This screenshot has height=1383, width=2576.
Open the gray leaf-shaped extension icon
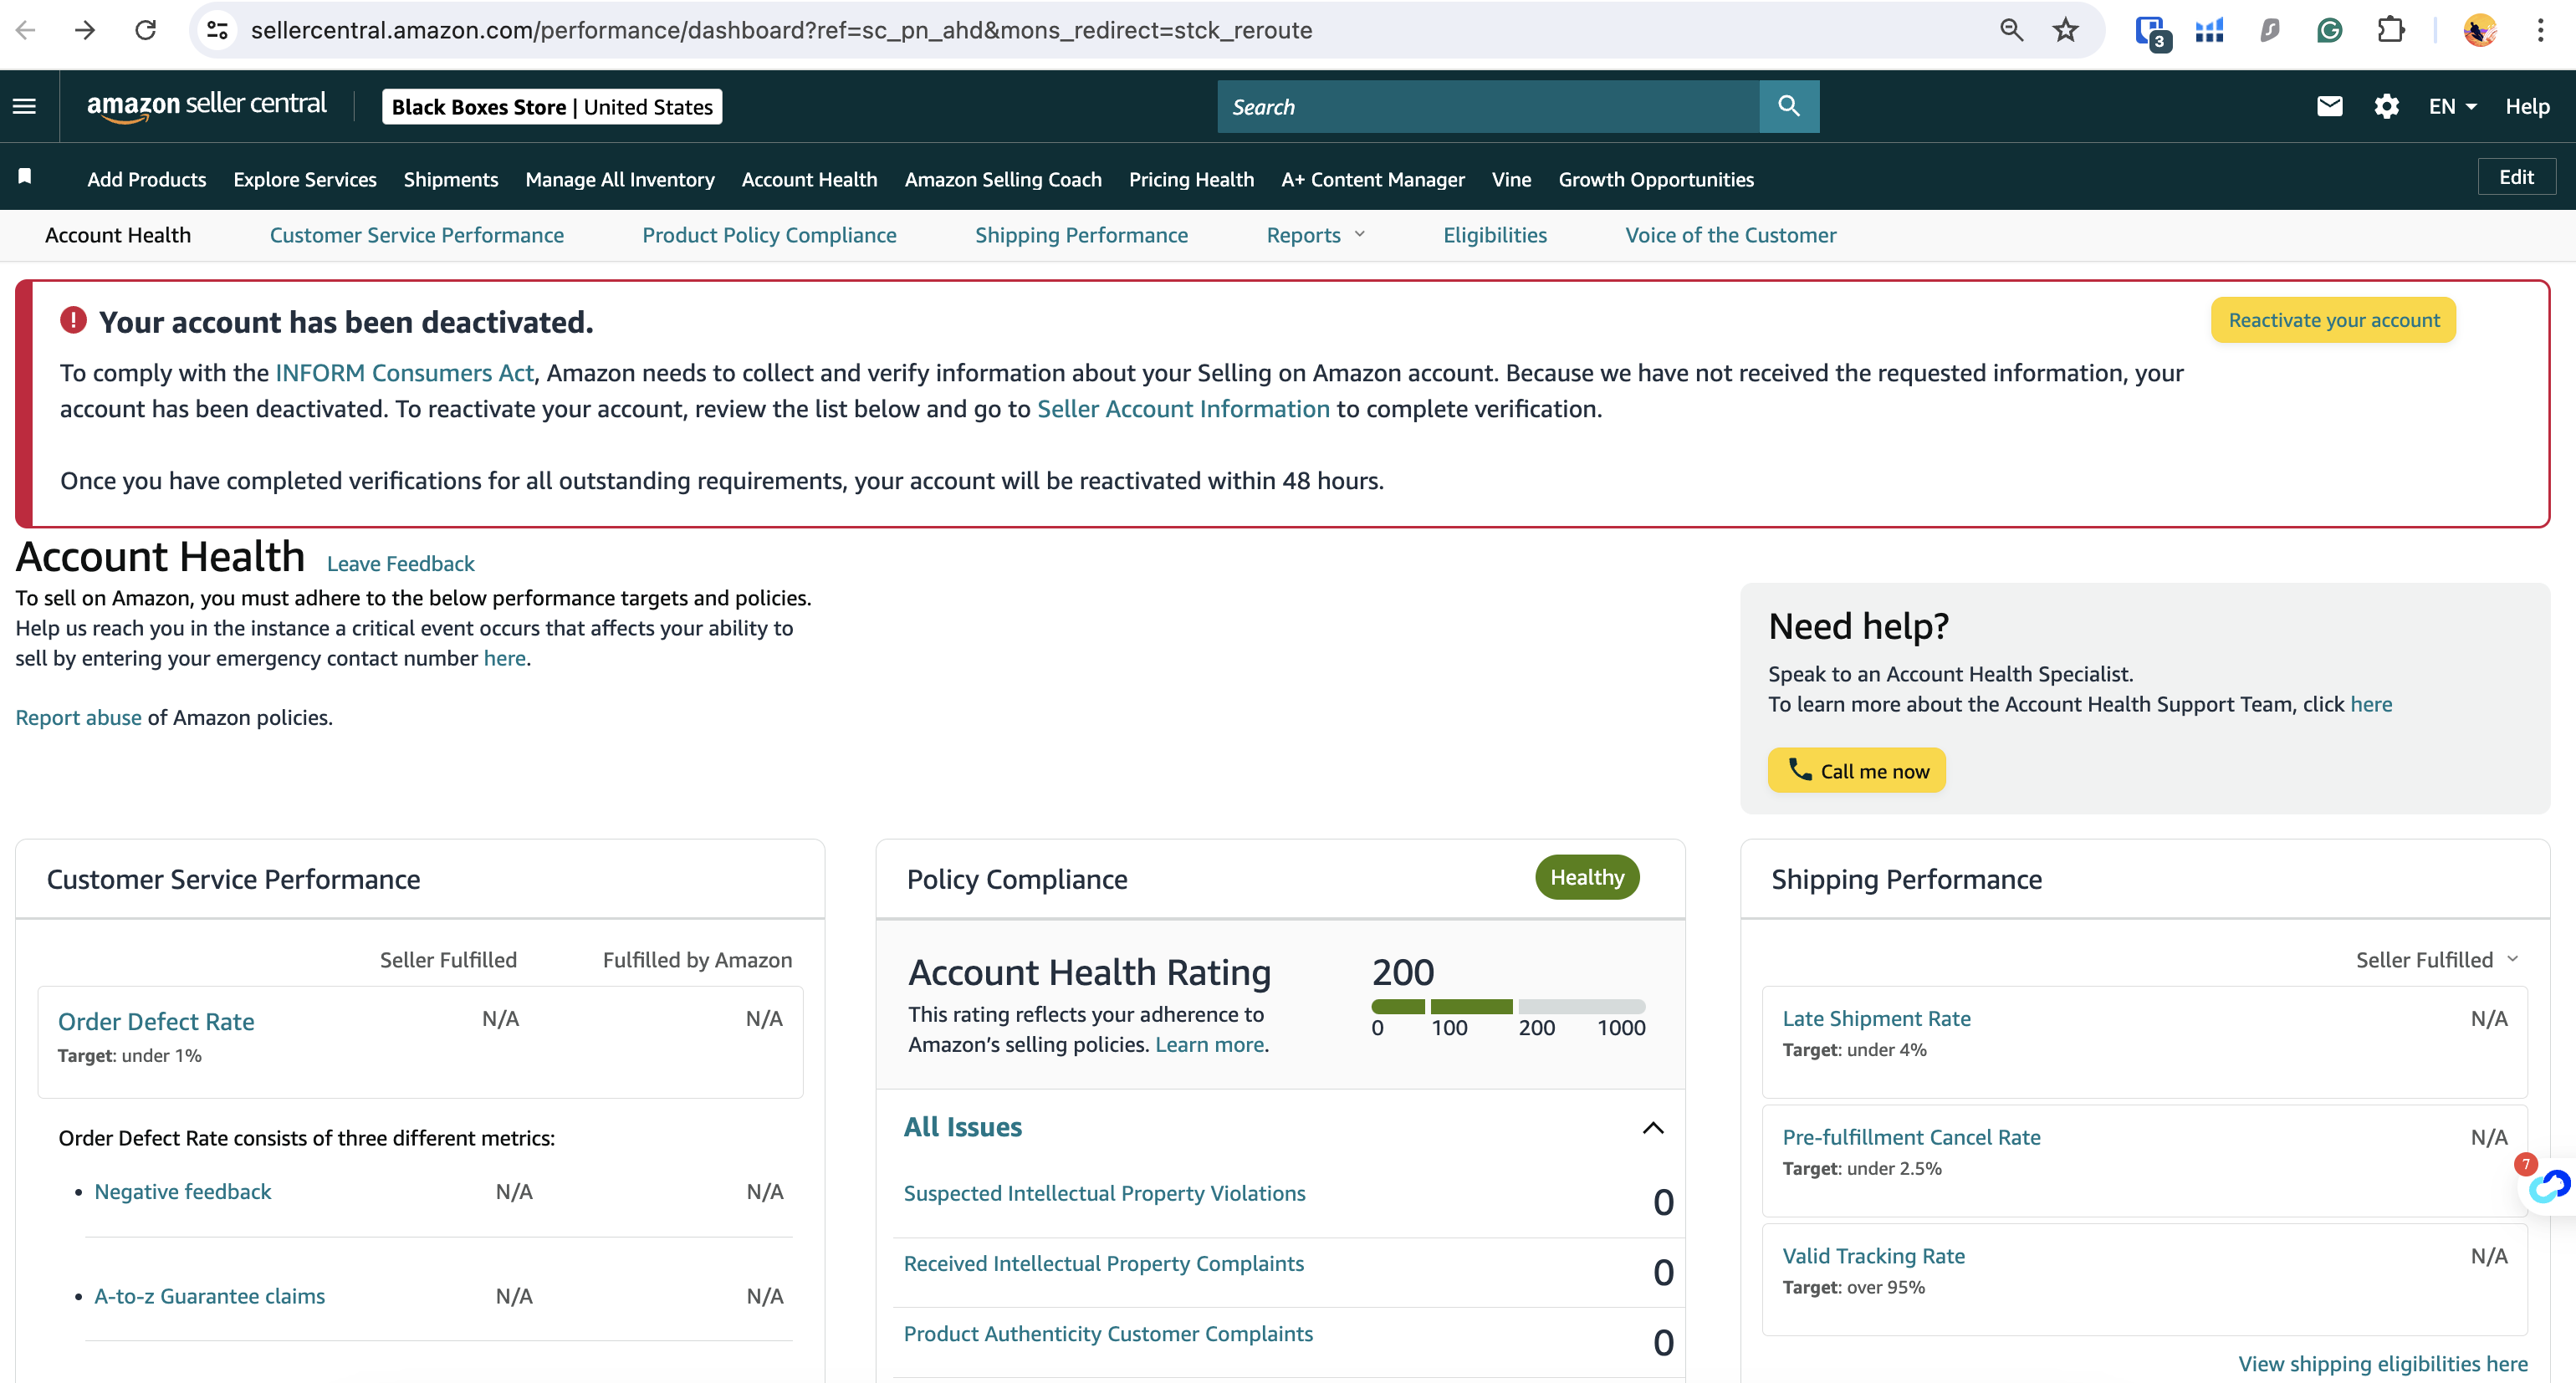pos(2270,31)
